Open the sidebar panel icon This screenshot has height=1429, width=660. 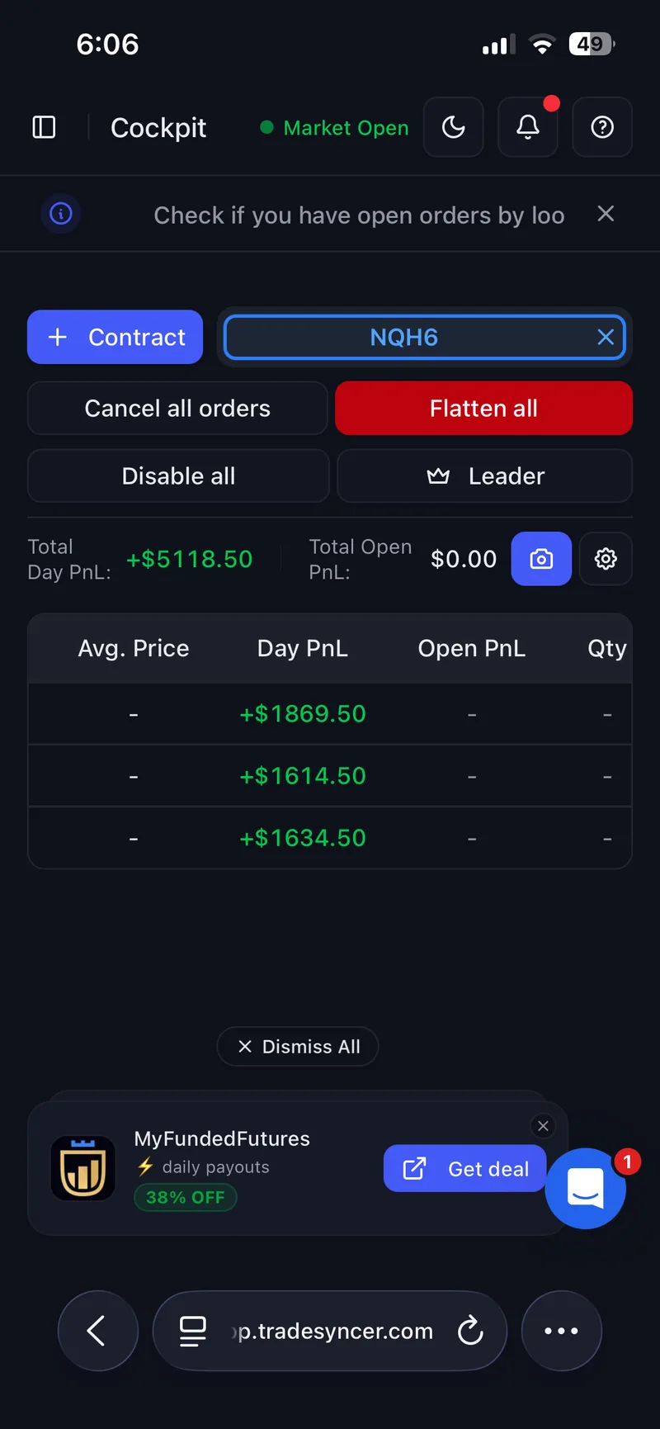coord(44,127)
